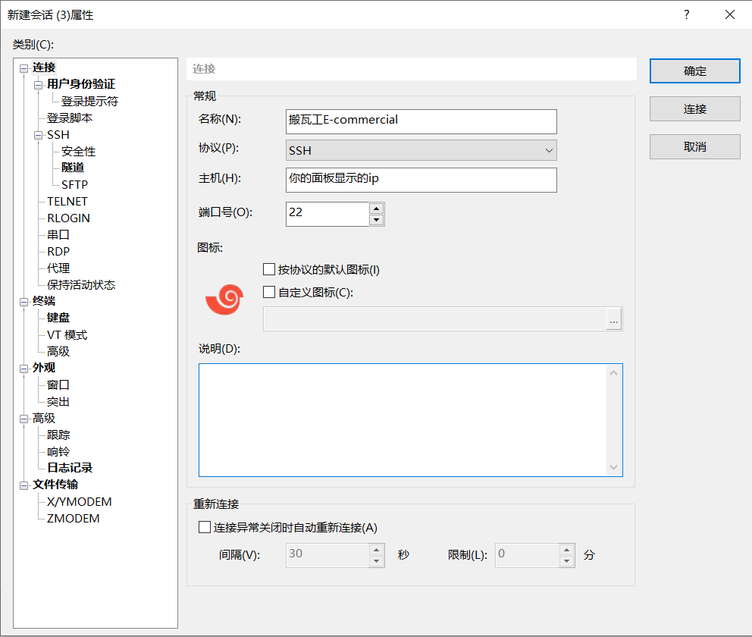Image resolution: width=752 pixels, height=637 pixels.
Task: Toggle 连接异常关闭时自动重新连接 checkbox
Action: click(x=203, y=528)
